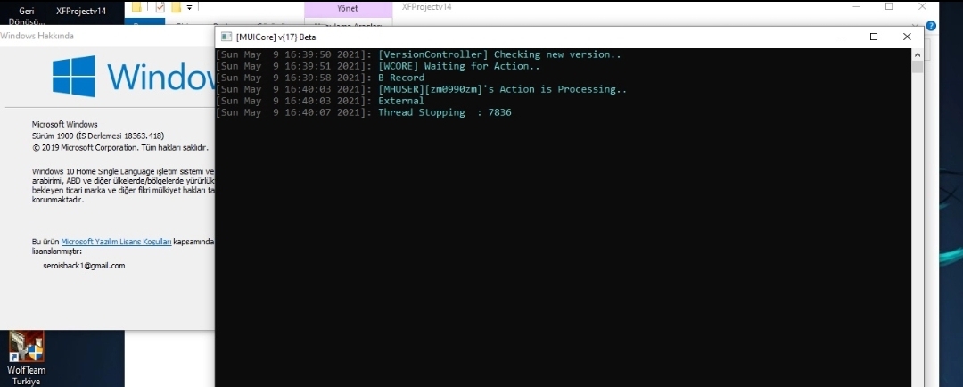This screenshot has width=963, height=387.
Task: Click 'Thread Stopping : 7836' log line
Action: click(x=364, y=113)
